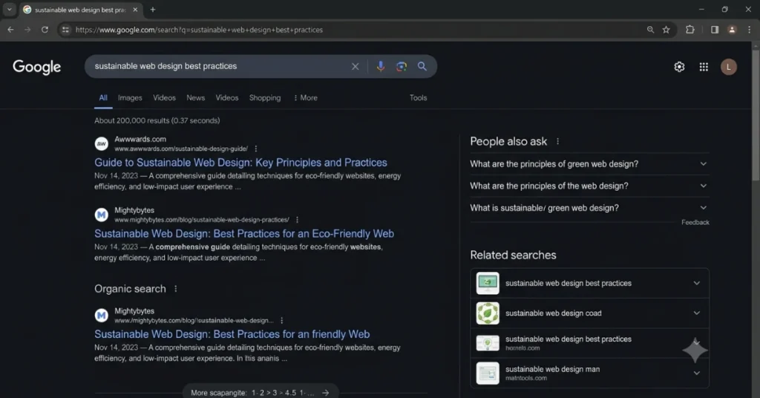Viewport: 760px width, 398px height.
Task: Select the All results tab
Action: click(x=103, y=97)
